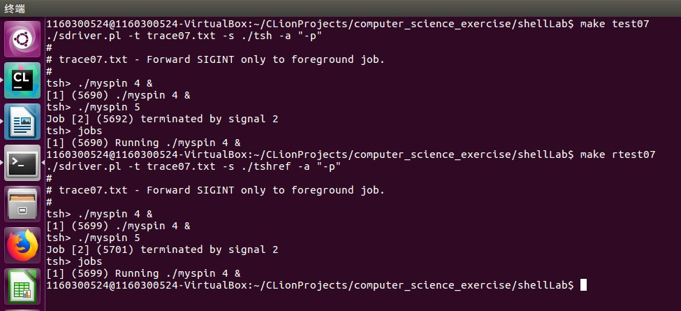Screen dimensions: 681x311
Task: Click "Job [2] (5692) terminated by signal 2"
Action: [162, 119]
